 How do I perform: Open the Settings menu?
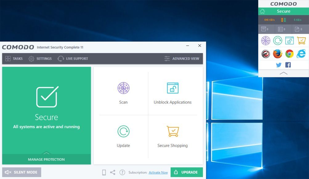click(x=40, y=59)
